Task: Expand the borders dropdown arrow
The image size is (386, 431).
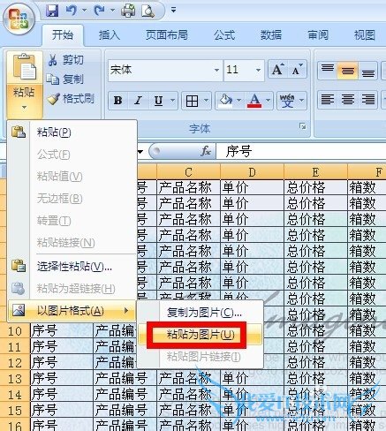Action: click(x=207, y=101)
